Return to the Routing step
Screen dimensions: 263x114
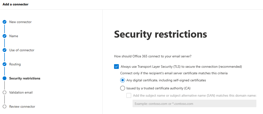tap(15, 64)
